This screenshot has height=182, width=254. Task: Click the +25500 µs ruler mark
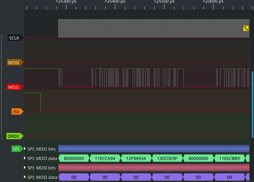164,2
